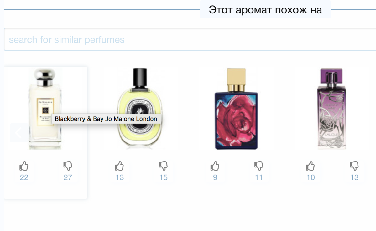Image resolution: width=376 pixels, height=231 pixels.
Task: Thumbs up the rose bottle perfume
Action: (x=215, y=166)
